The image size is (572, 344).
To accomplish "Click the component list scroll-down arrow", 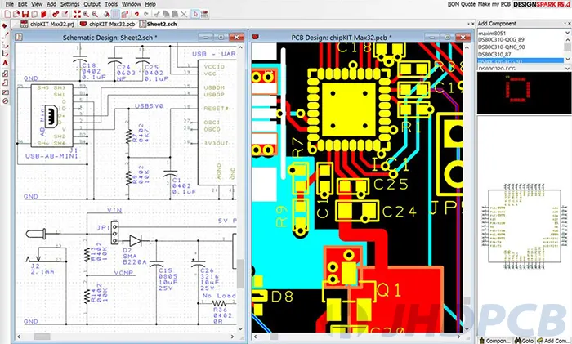I will 567,60.
